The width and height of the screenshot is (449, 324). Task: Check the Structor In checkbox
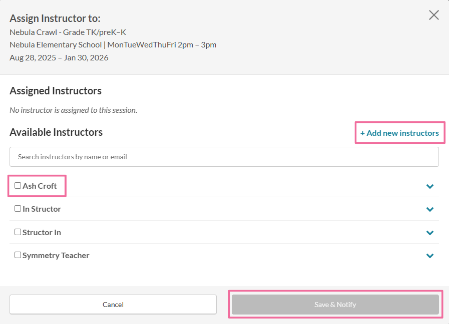tap(18, 232)
